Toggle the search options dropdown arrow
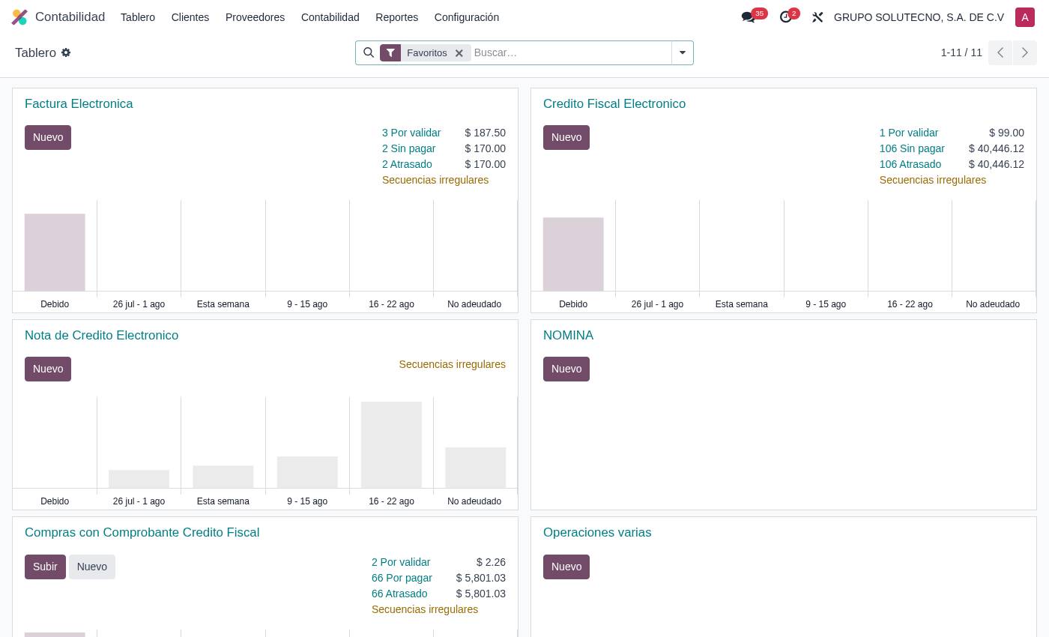The height and width of the screenshot is (637, 1049). 683,52
